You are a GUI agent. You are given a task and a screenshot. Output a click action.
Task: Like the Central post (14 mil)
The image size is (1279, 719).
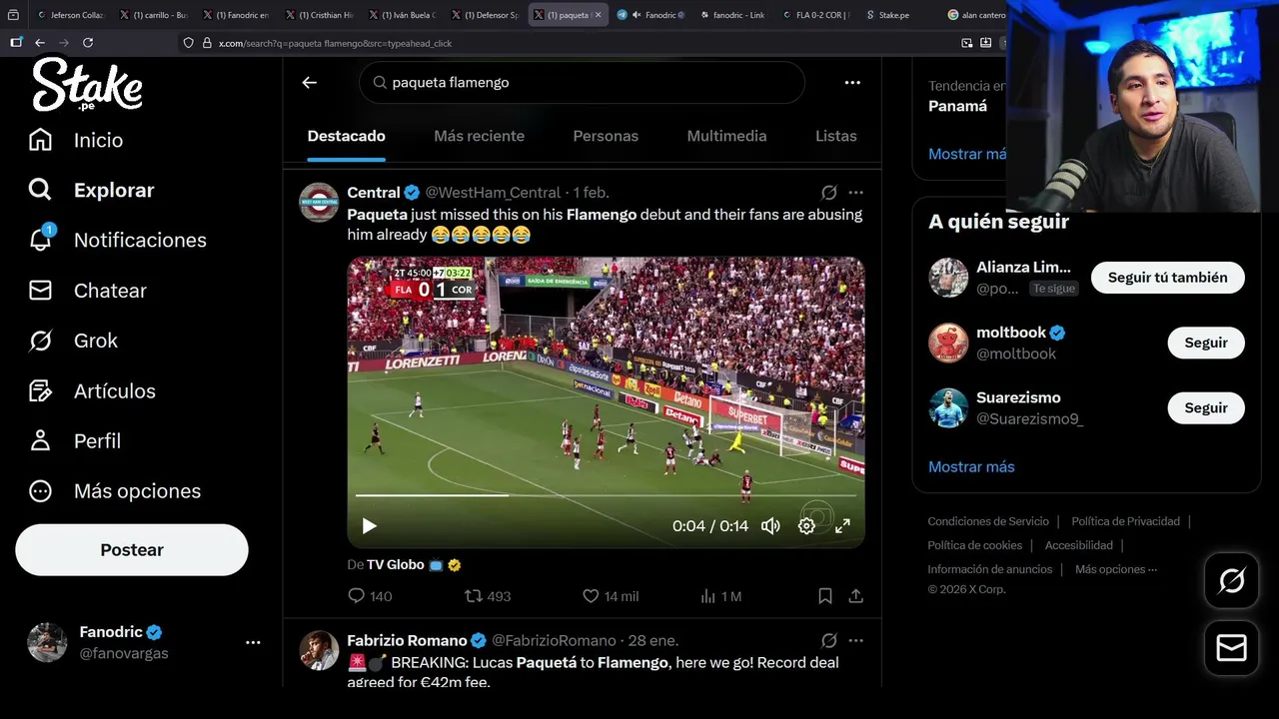pyautogui.click(x=591, y=596)
